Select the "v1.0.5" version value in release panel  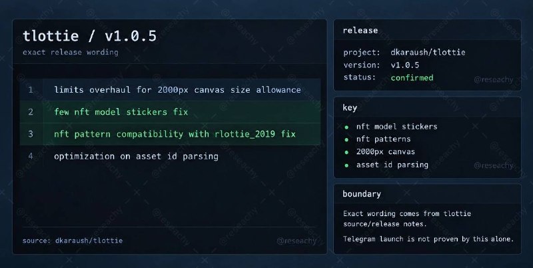click(x=405, y=65)
